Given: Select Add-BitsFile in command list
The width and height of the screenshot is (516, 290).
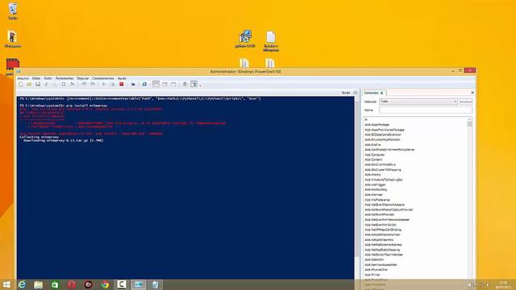Looking at the screenshot, I should pos(372,145).
